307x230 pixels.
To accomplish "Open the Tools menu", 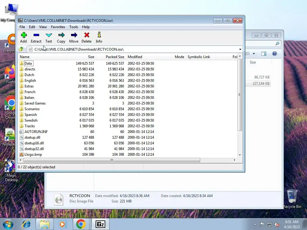I will 74,27.
